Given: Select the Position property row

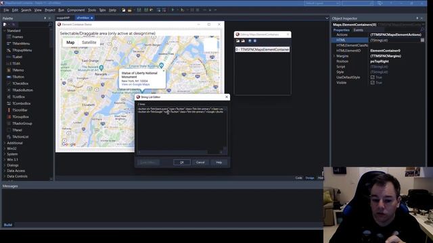Looking at the screenshot, I should tap(378, 61).
